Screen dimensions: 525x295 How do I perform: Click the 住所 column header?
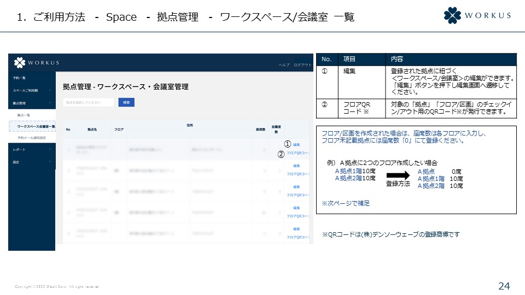pos(190,125)
